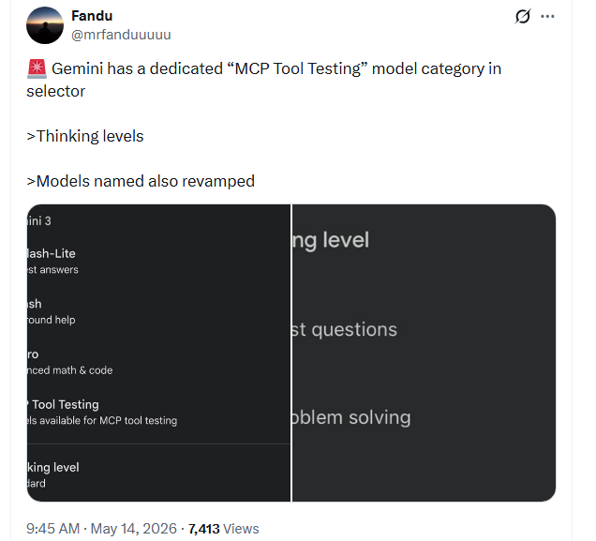Screen dimensions: 596x541
Task: Click the red siren emoji
Action: click(x=37, y=68)
